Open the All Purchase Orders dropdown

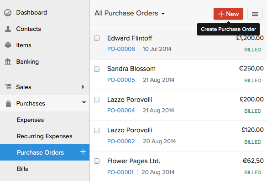[130, 13]
